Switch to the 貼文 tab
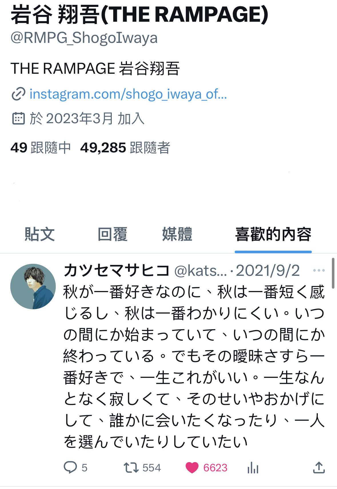Screen dimensions: 337x489 pyautogui.click(x=39, y=234)
